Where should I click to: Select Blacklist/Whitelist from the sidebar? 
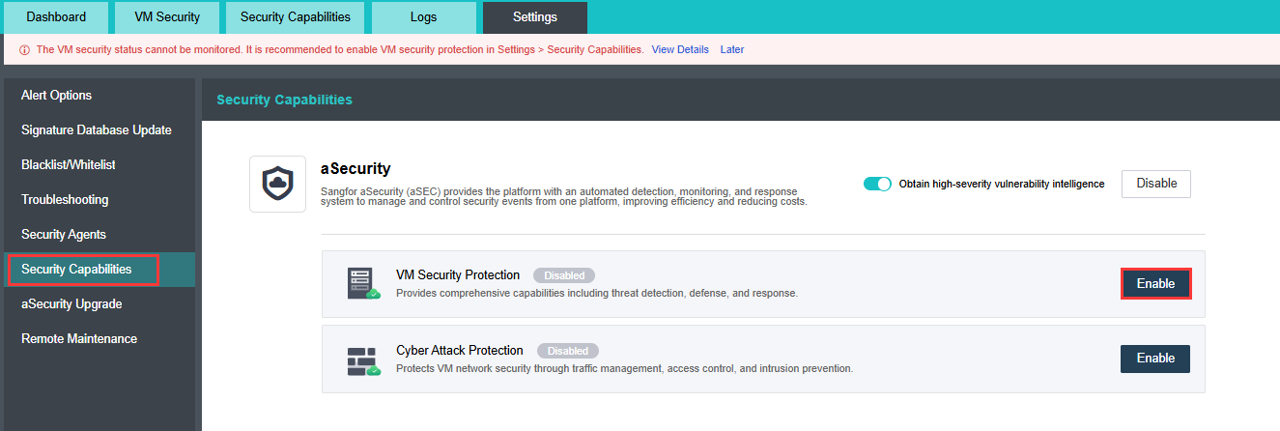tap(69, 165)
